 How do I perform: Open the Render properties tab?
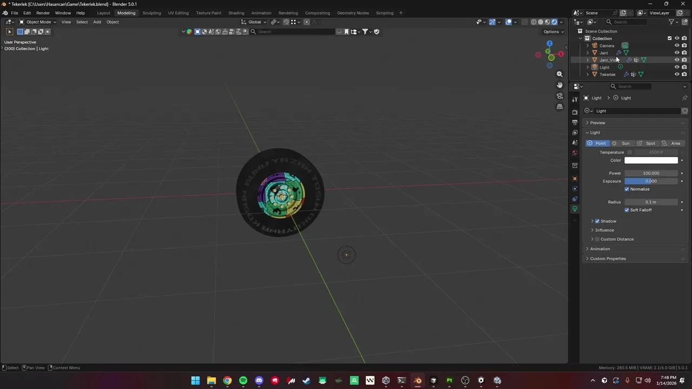click(x=575, y=112)
